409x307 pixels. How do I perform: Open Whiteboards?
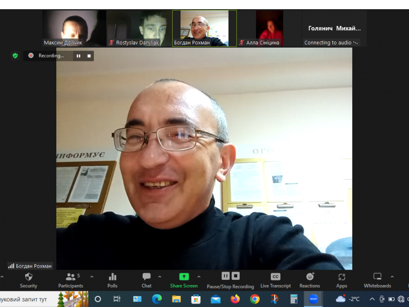(377, 279)
